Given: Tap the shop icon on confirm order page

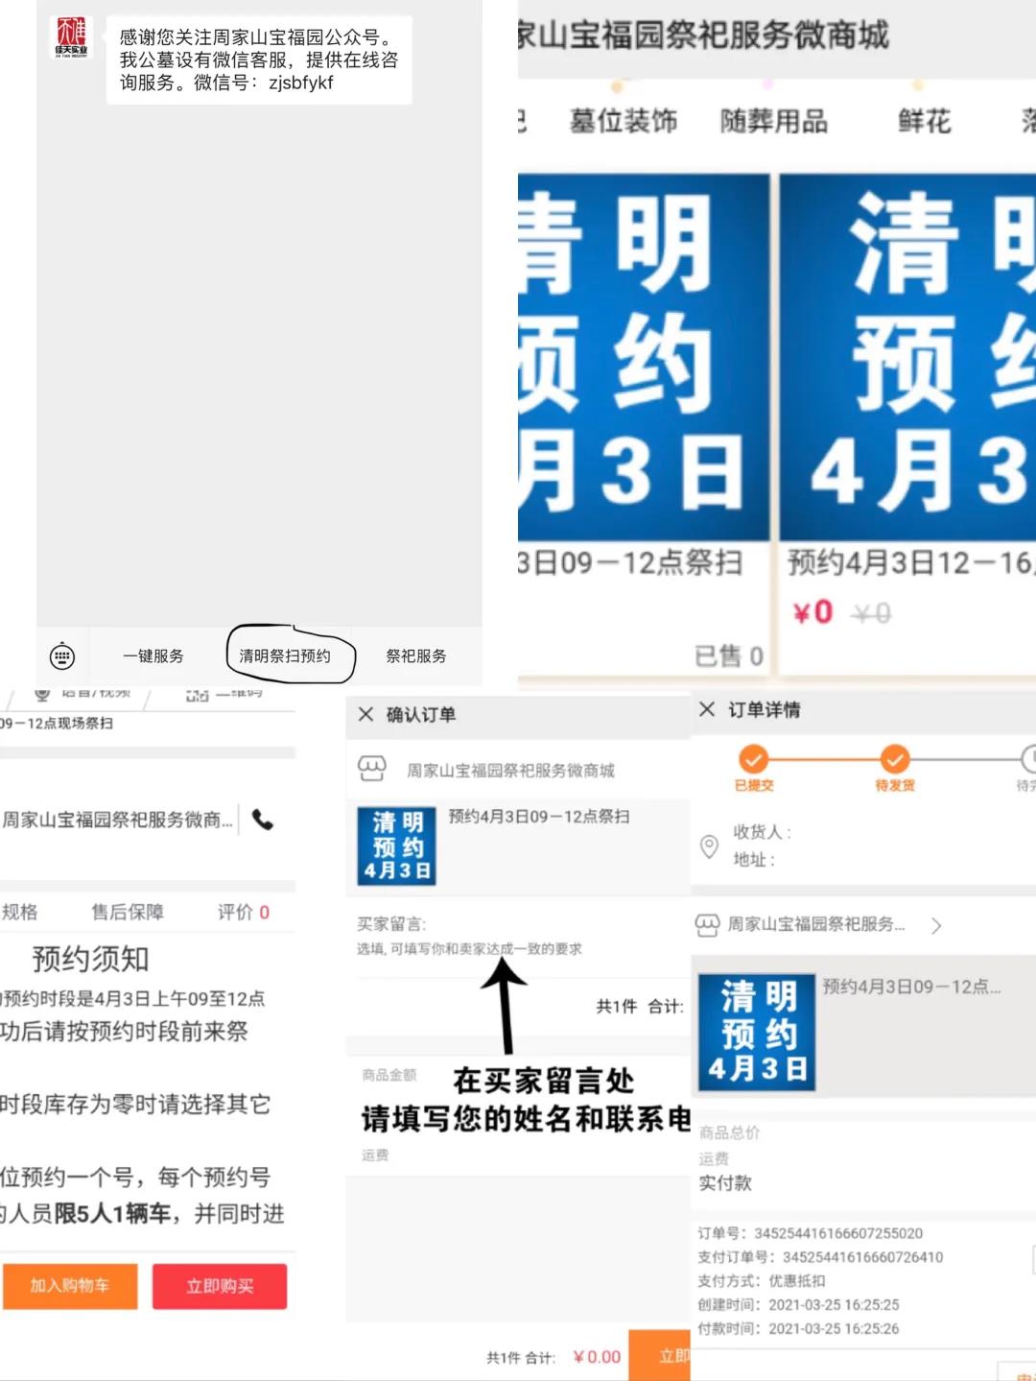Looking at the screenshot, I should [x=372, y=769].
